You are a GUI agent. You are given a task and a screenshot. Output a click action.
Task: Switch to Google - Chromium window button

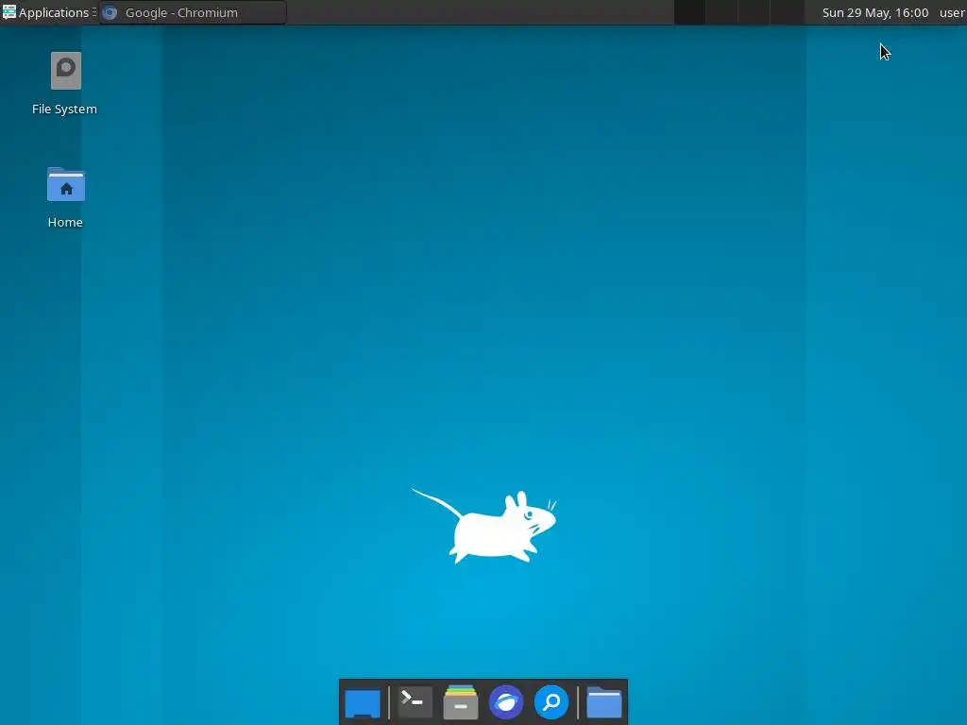pos(193,12)
